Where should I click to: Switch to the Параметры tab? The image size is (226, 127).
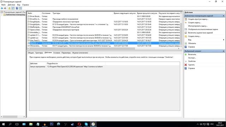[66, 53]
